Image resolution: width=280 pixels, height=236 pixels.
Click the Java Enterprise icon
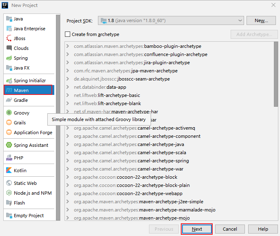9,29
